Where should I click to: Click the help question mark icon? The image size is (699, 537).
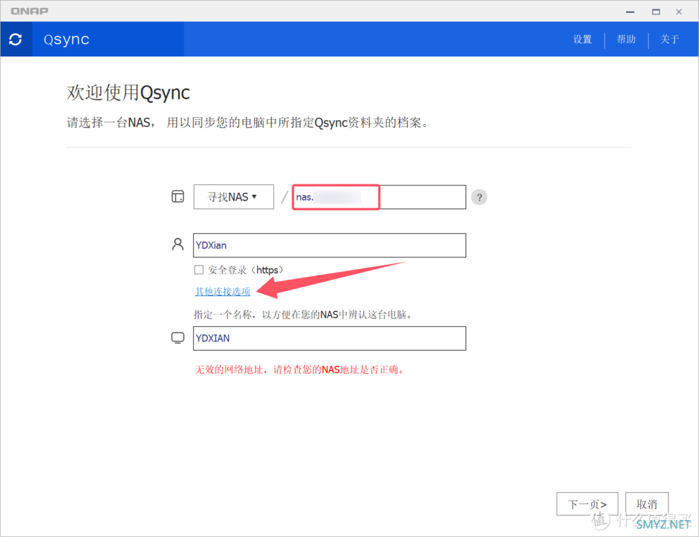pyautogui.click(x=479, y=197)
